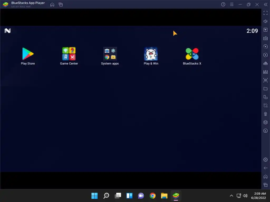270x202 pixels.
Task: Click the Android back arrow in sidebar
Action: [x=266, y=168]
